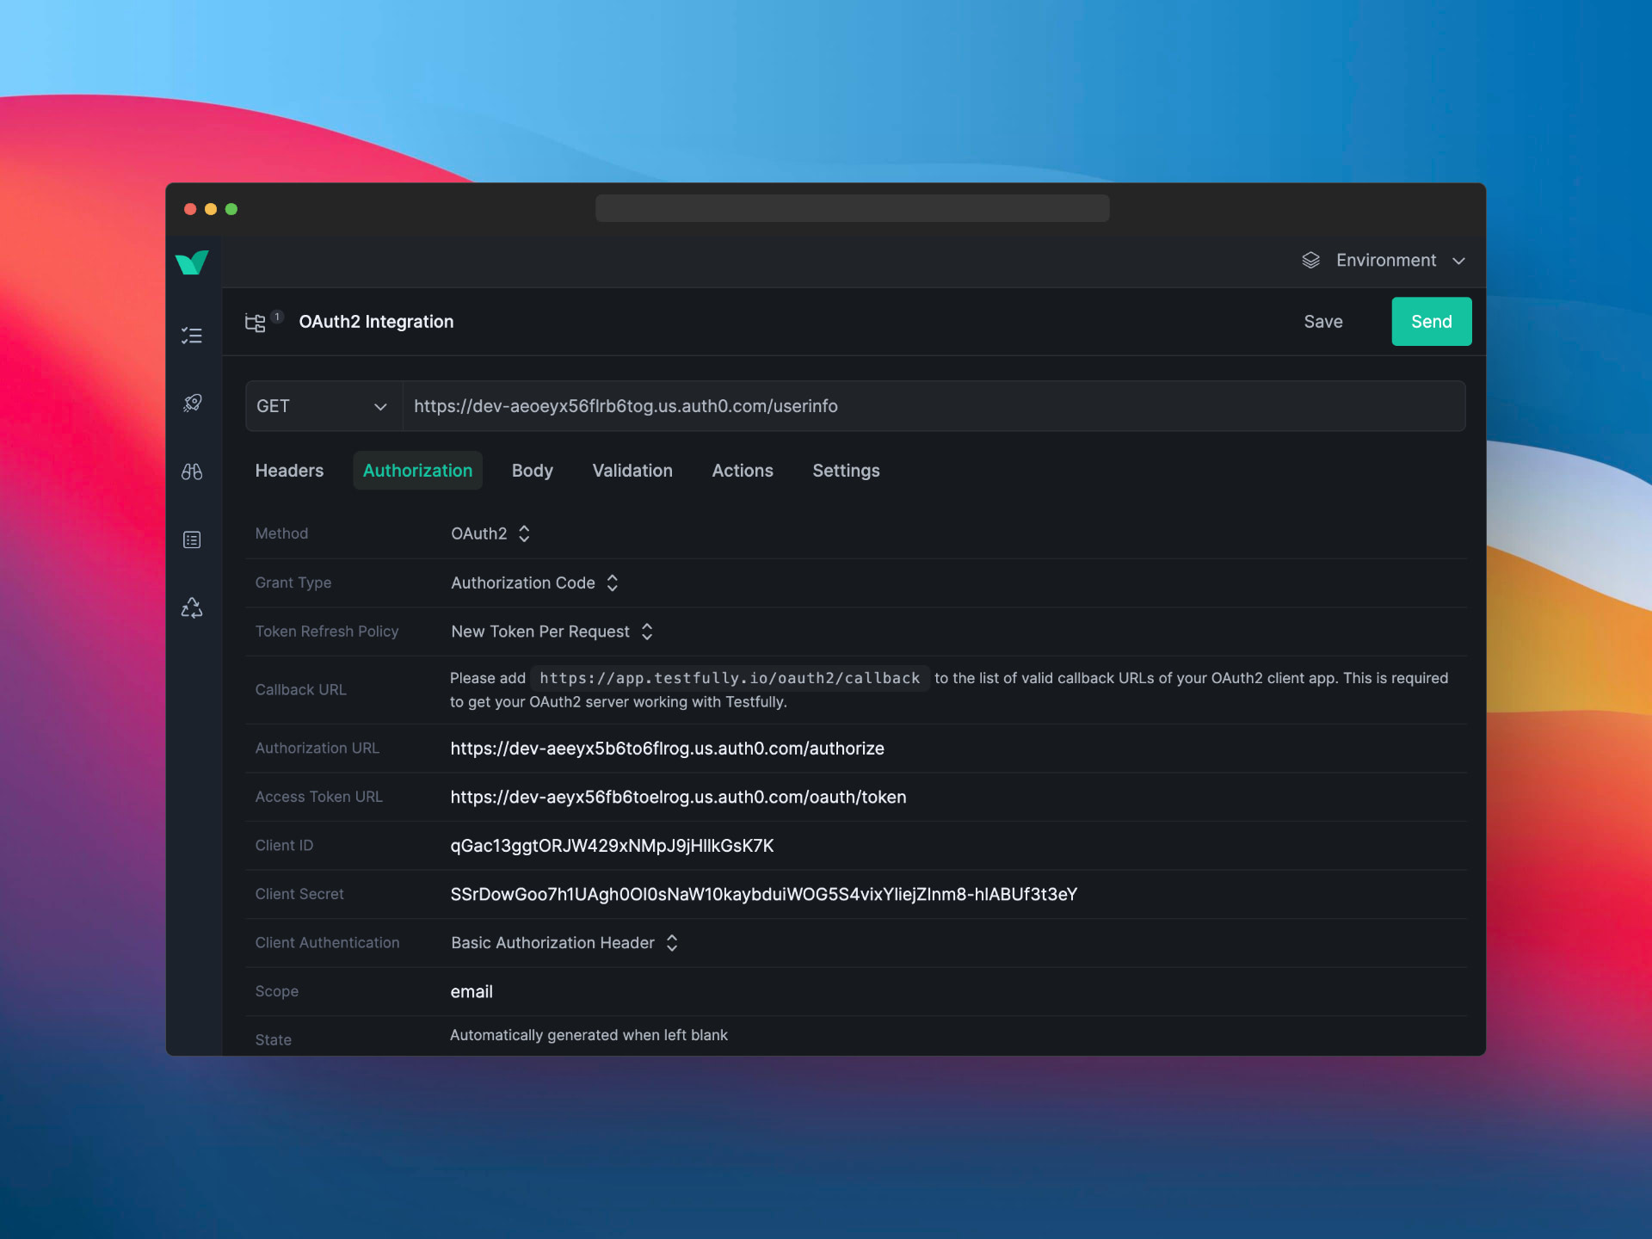Select the Authorization tab
The height and width of the screenshot is (1239, 1652).
point(417,471)
